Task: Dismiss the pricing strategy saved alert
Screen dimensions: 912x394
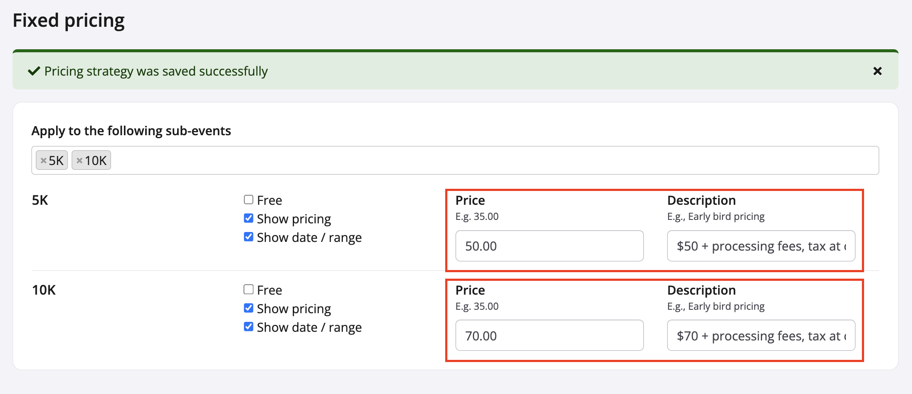Action: [x=877, y=71]
